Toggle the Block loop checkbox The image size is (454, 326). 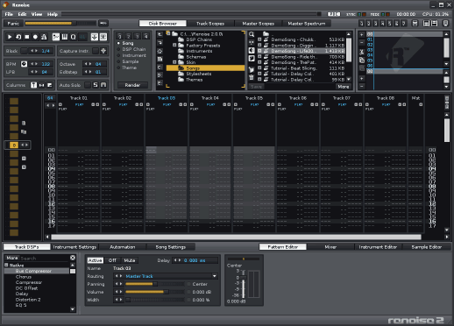25,51
